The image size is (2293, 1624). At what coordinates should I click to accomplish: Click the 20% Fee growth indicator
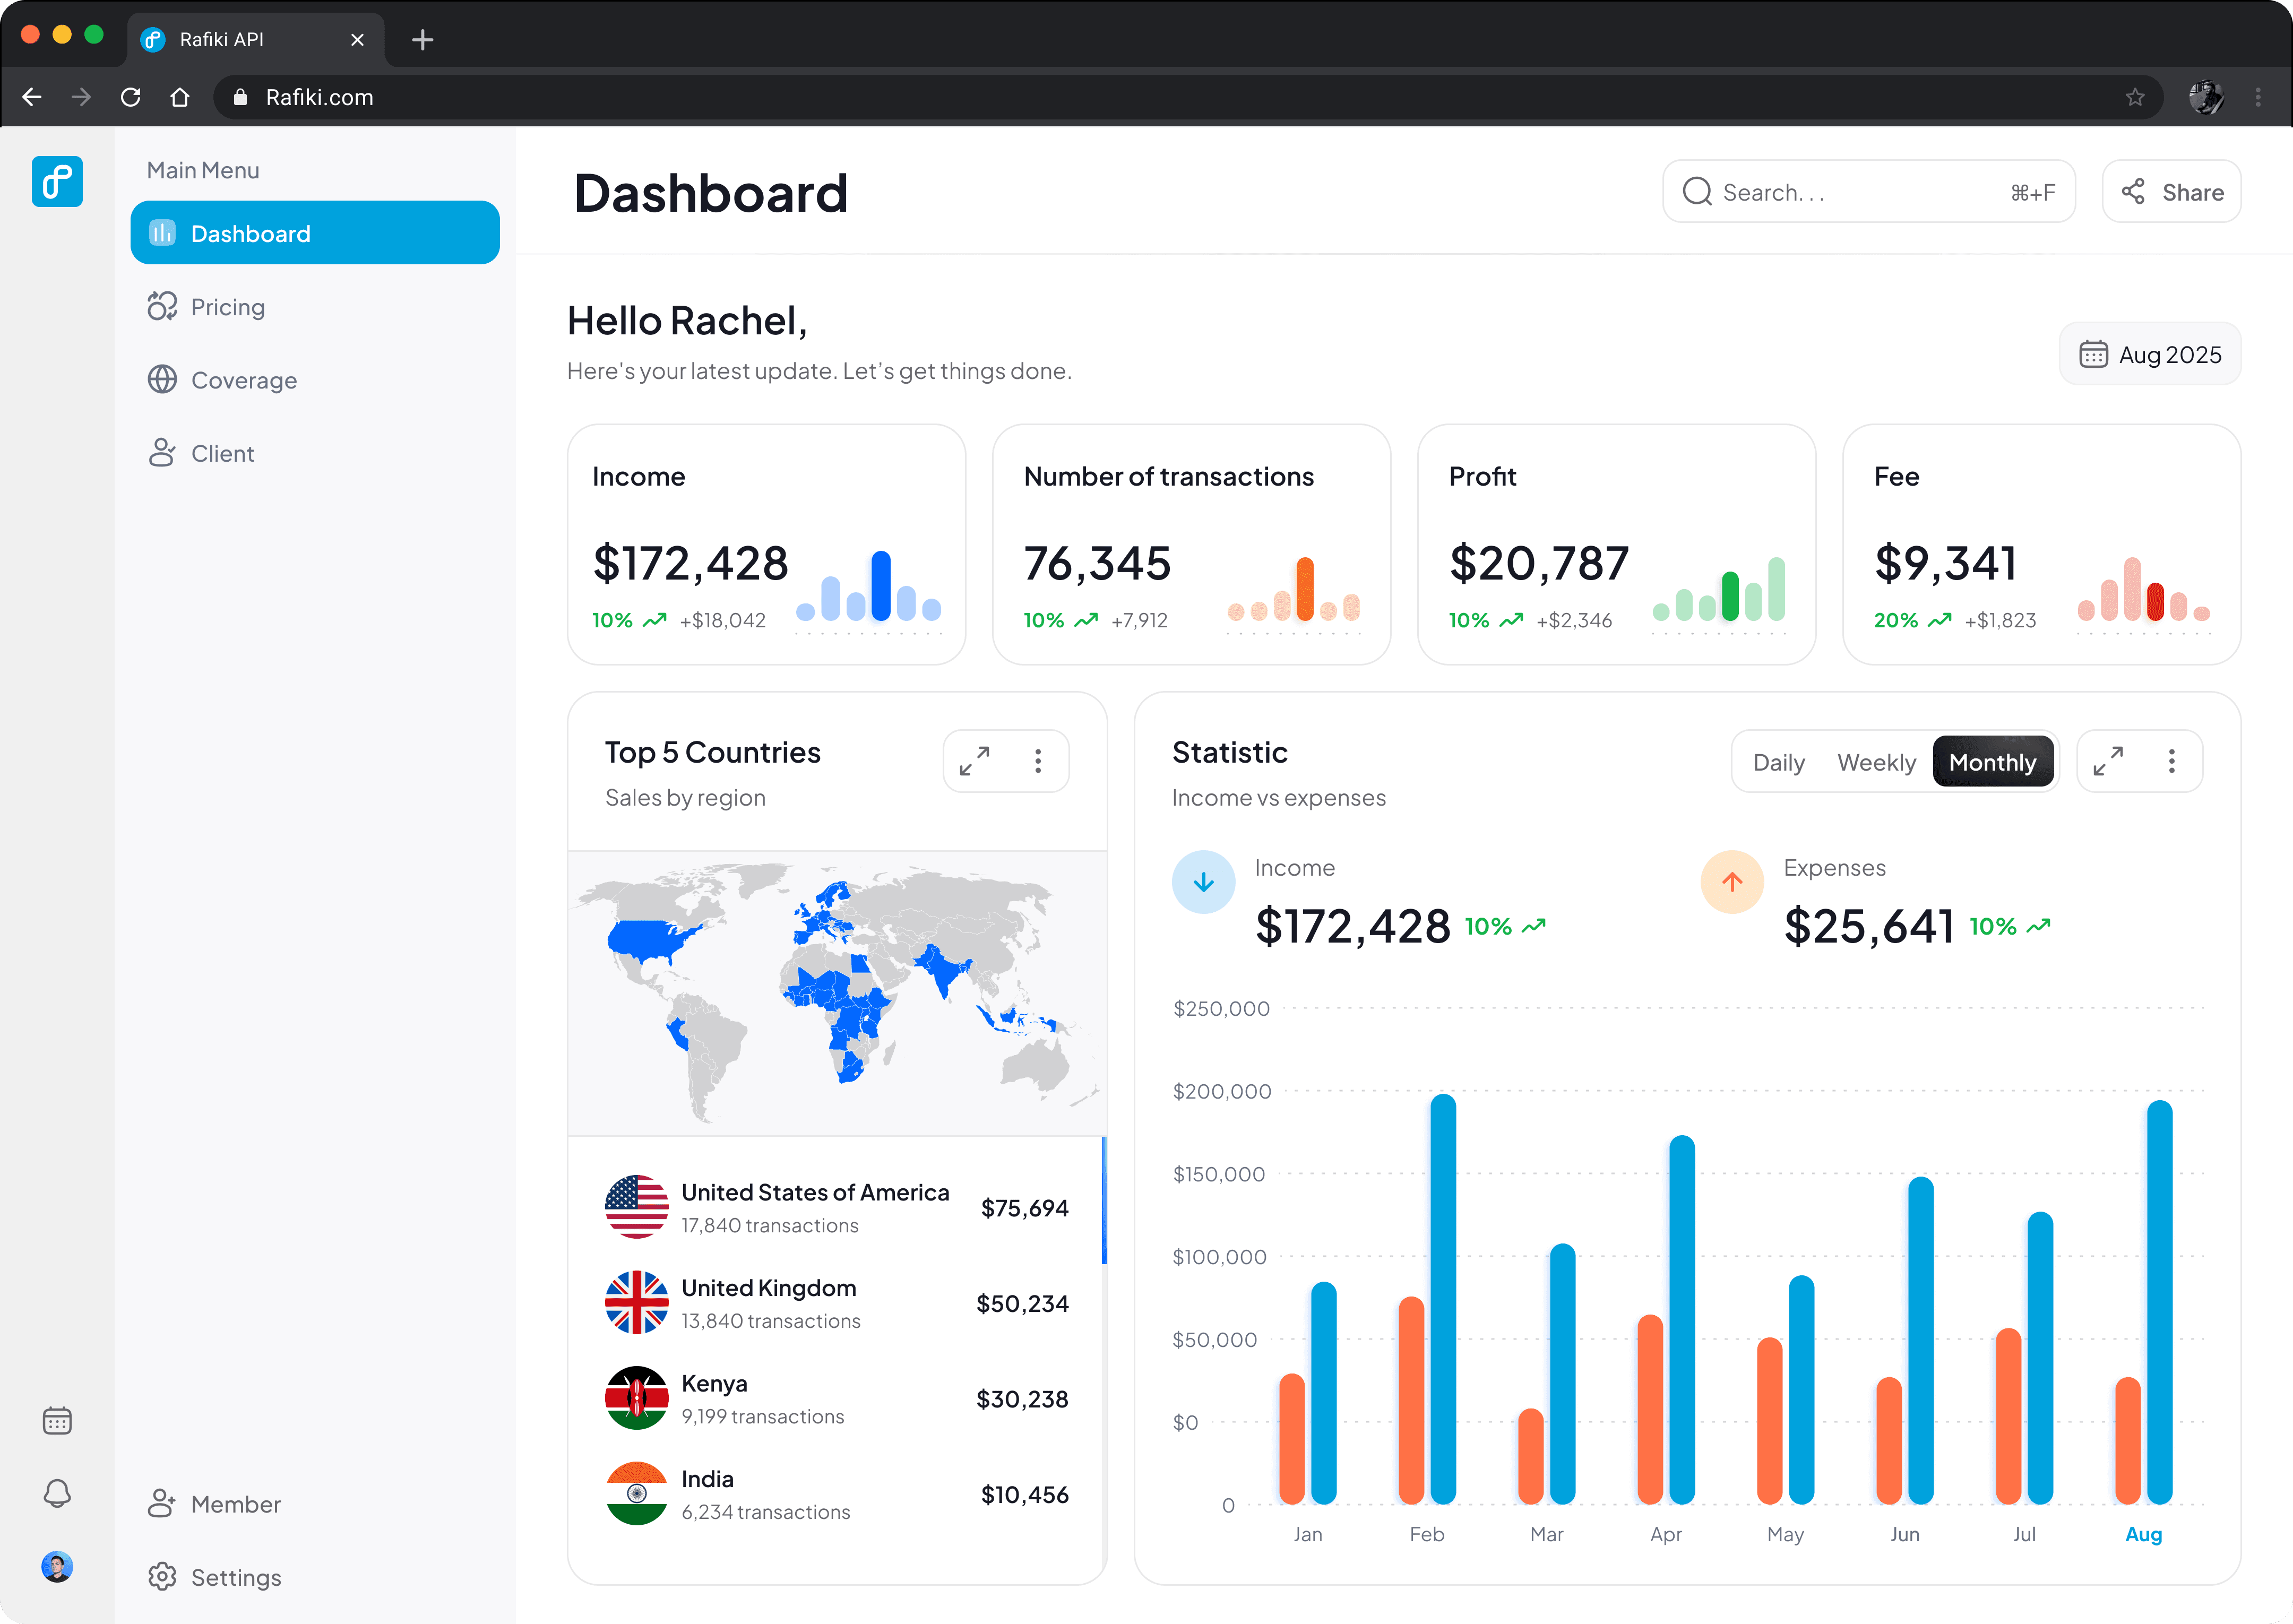[x=1912, y=620]
